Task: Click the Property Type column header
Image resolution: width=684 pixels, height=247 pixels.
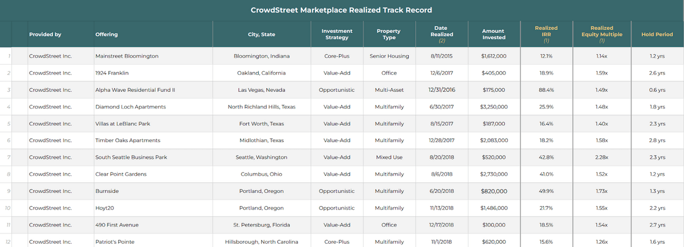Action: pos(389,34)
